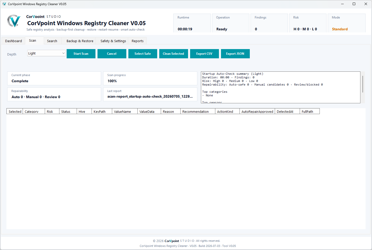The height and width of the screenshot is (250, 372).
Task: Click the Findings value 0 in header
Action: point(256,29)
